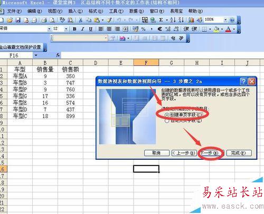Apply percent style format
The height and width of the screenshot is (214, 264).
coord(144,29)
